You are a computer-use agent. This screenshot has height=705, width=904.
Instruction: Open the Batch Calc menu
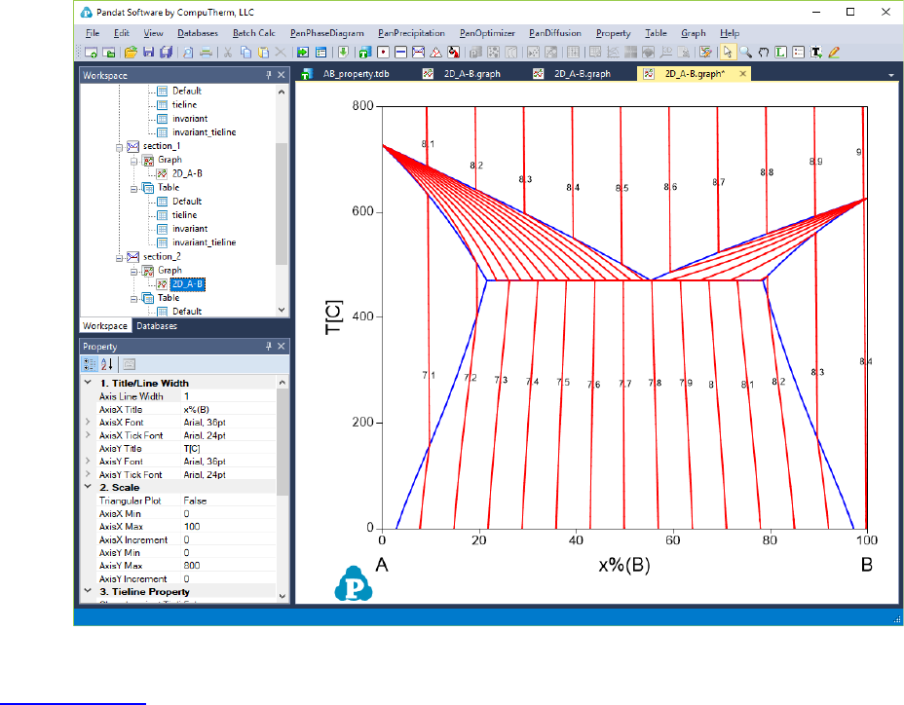[x=253, y=33]
